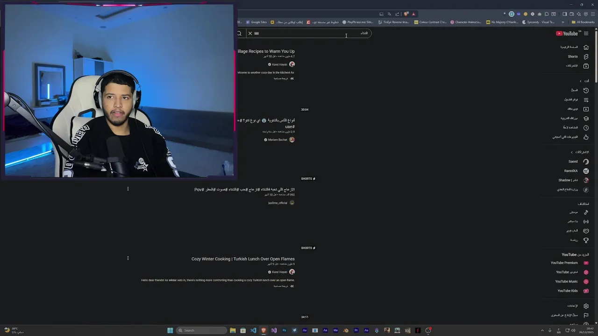598x336 pixels.
Task: Clear the search box with X
Action: [x=250, y=33]
